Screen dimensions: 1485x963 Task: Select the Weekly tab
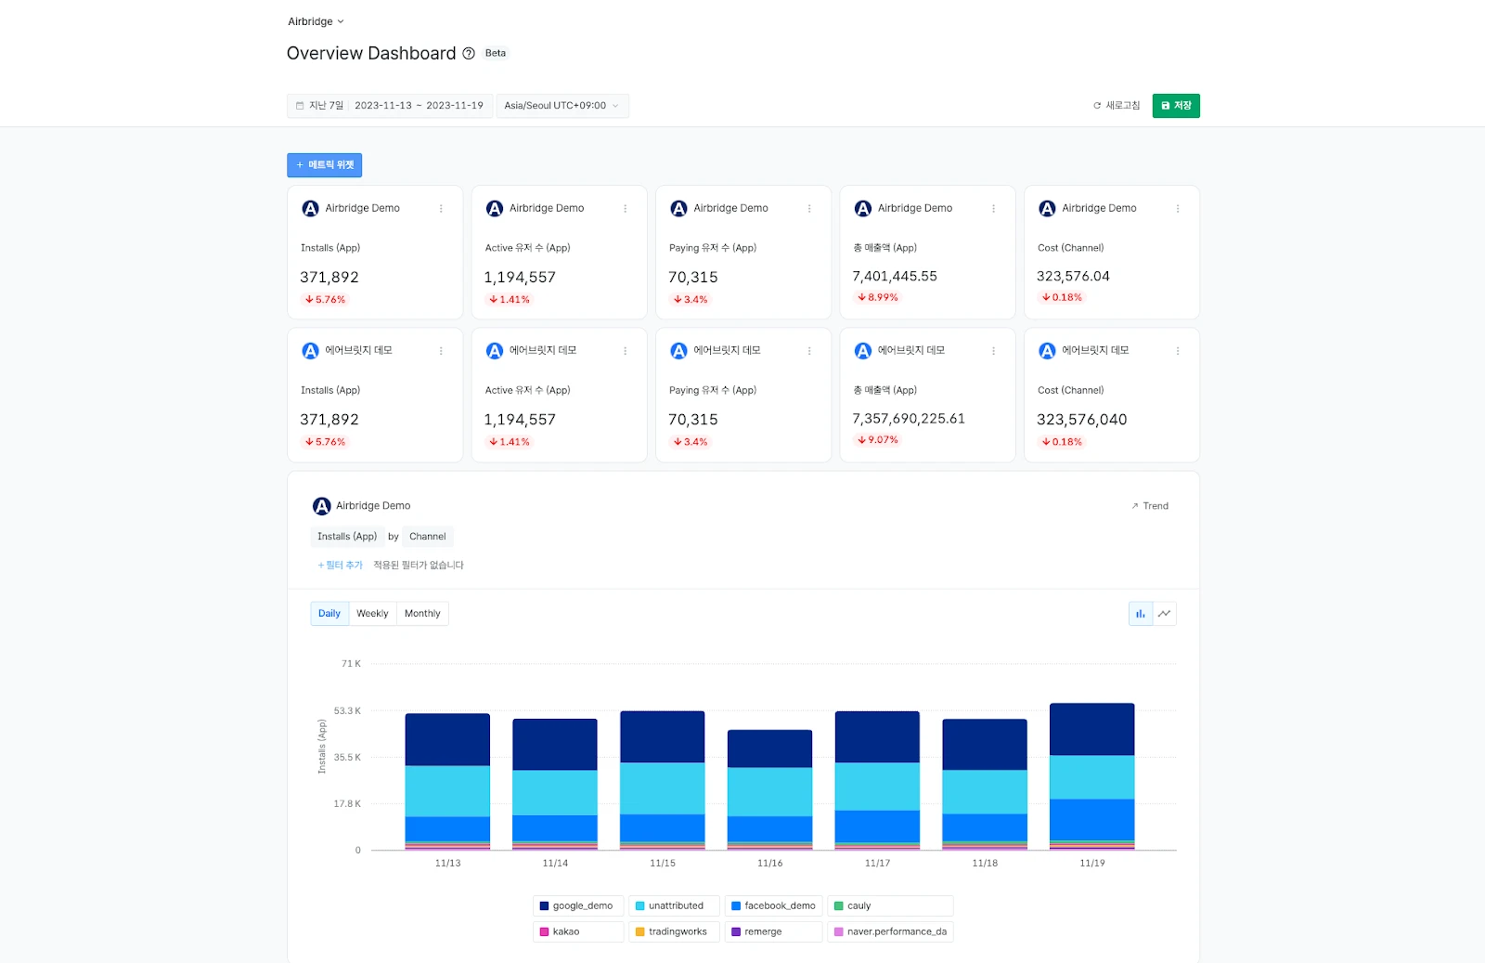(x=372, y=614)
